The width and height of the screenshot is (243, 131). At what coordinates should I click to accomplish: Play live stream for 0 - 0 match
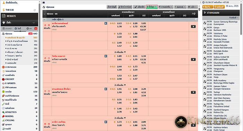tap(106, 122)
